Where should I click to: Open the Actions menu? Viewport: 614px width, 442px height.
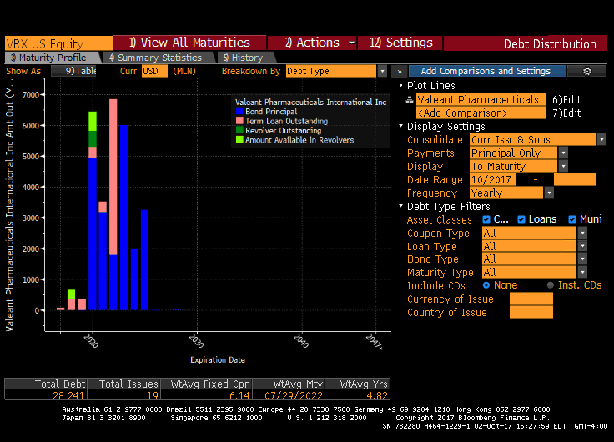click(x=312, y=43)
